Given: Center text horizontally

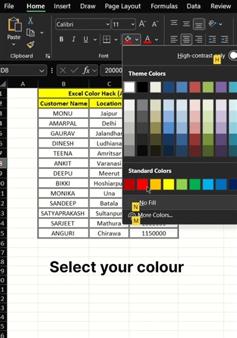Looking at the screenshot, I should point(186,40).
